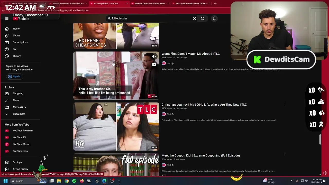The image size is (329, 185).
Task: Open Firefox from the taskbar
Action: 82,181
